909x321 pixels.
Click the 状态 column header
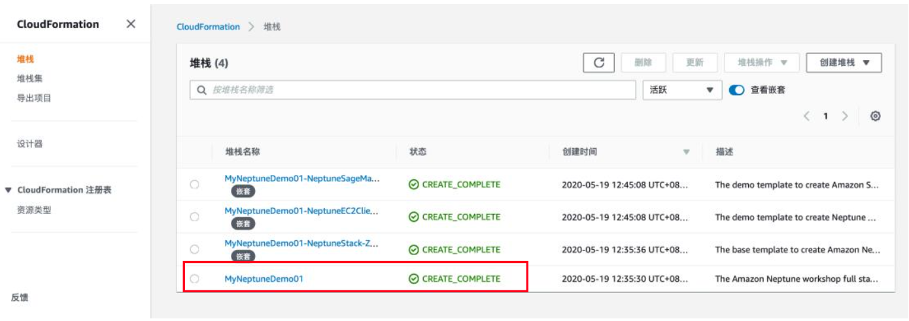click(418, 152)
